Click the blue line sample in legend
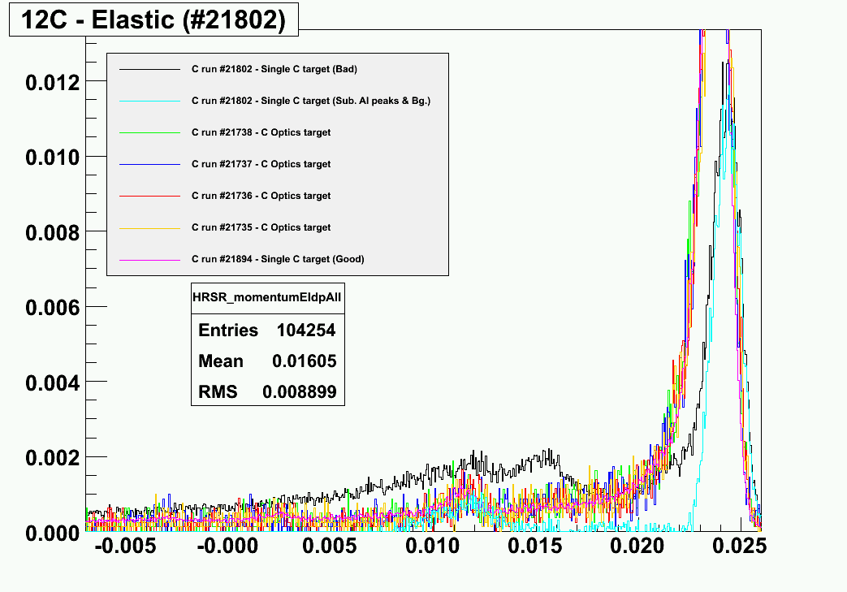The height and width of the screenshot is (592, 847). tap(149, 164)
